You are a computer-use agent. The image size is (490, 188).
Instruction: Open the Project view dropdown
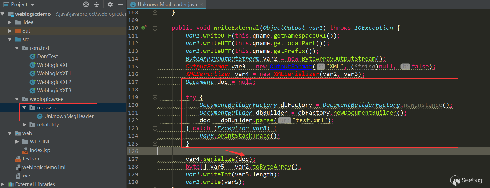(32, 5)
